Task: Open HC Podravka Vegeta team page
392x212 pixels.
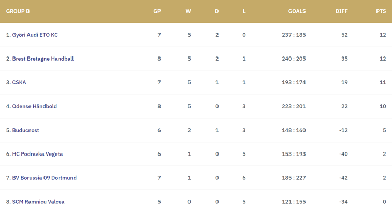Action: tap(38, 154)
